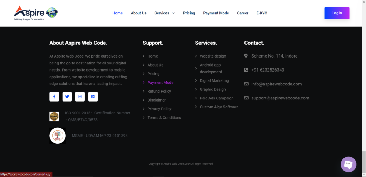Open the Refund Policy link
Screen dimensions: 366x177
point(159,91)
